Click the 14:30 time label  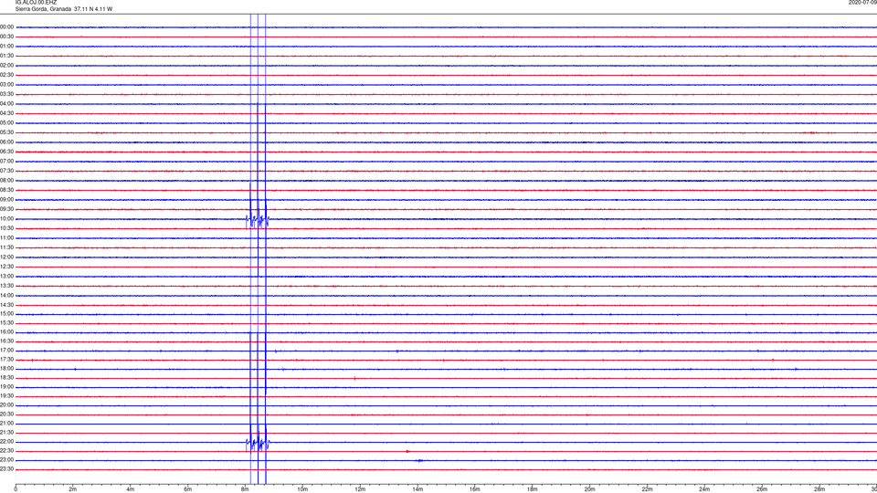click(x=6, y=305)
